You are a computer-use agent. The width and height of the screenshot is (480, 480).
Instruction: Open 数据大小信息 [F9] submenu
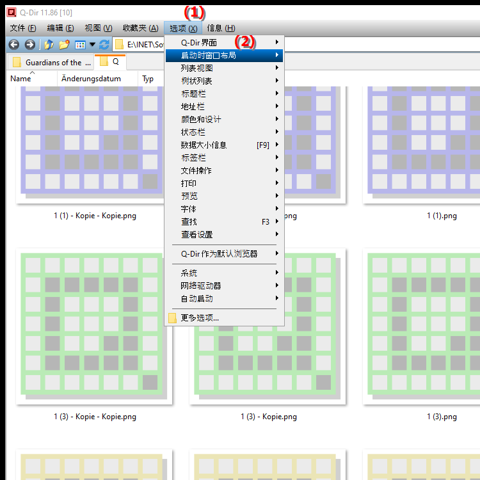(x=224, y=145)
